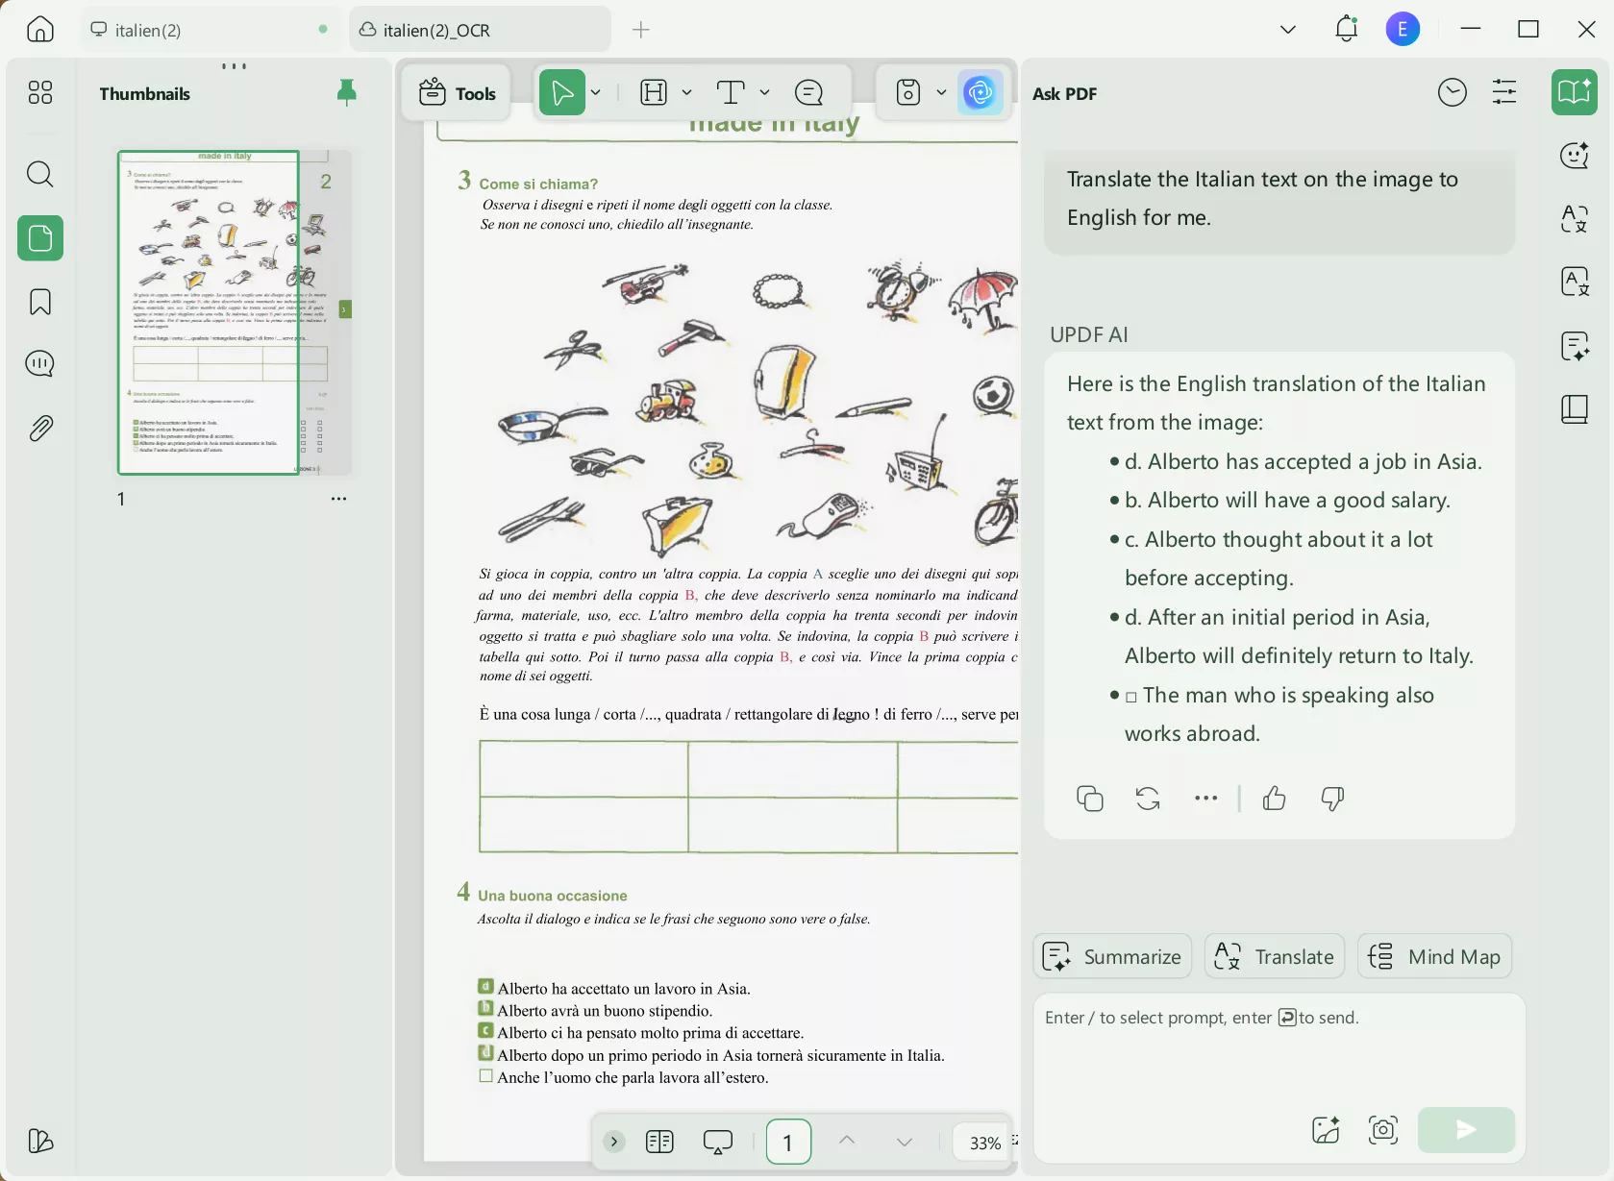The image size is (1614, 1181).
Task: Open the search panel in the left sidebar
Action: (x=39, y=174)
